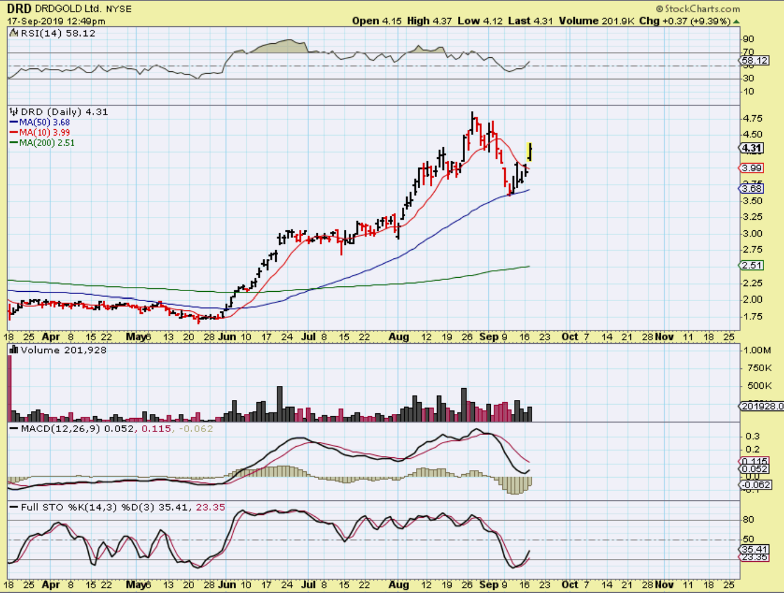Click the 80 level on the stochastic axis
784x594 pixels.
click(748, 520)
